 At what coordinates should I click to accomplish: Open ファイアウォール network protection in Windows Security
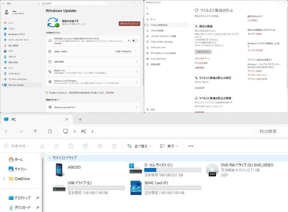[163, 36]
